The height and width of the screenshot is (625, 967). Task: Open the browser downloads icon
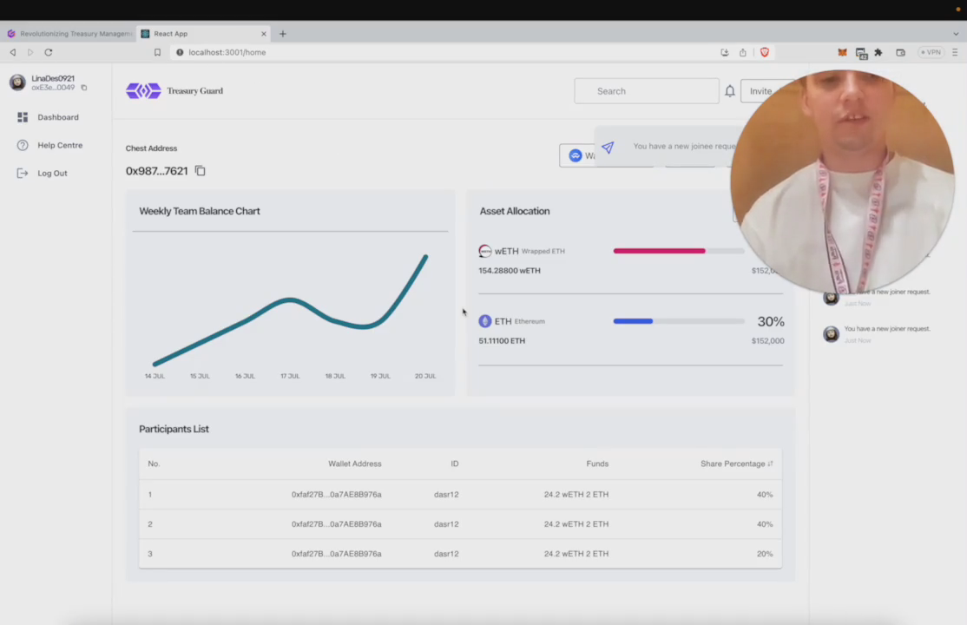[725, 52]
